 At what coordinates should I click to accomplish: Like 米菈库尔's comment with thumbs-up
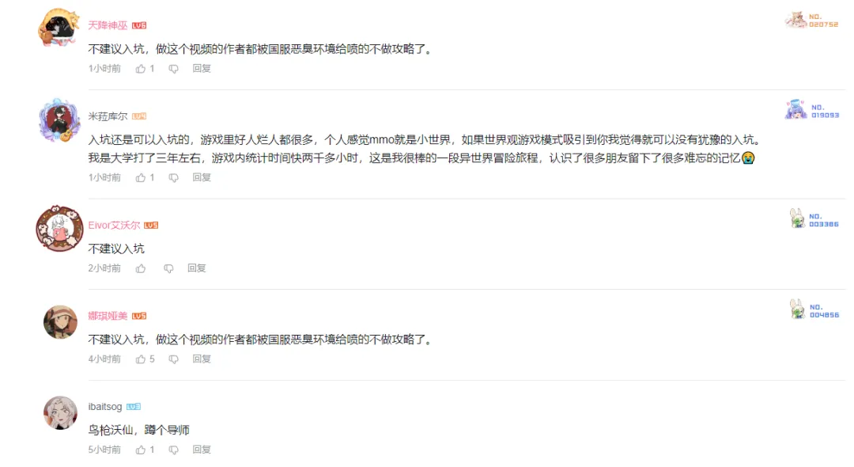click(141, 177)
